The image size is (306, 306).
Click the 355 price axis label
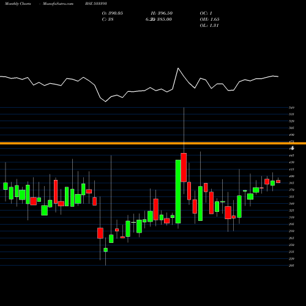(291, 197)
